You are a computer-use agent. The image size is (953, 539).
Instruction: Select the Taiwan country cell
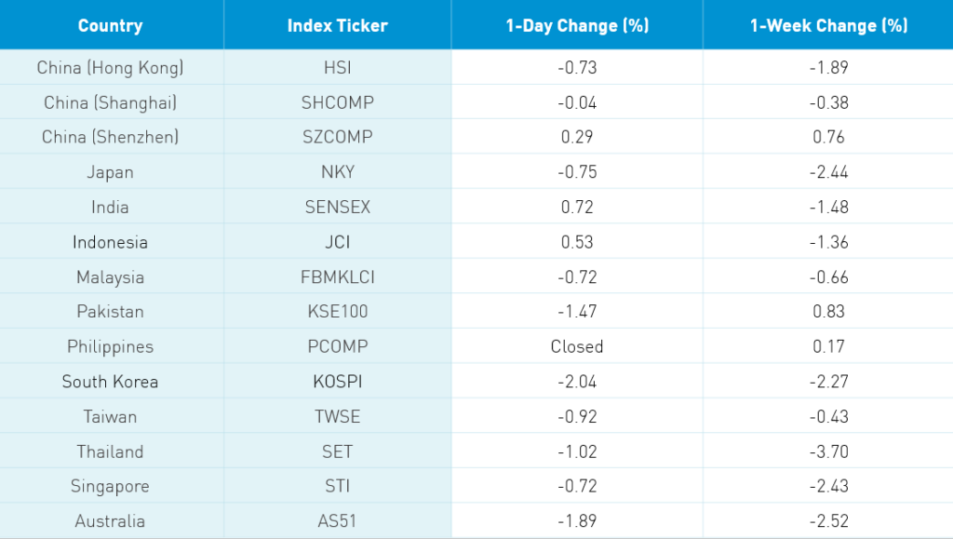click(110, 417)
